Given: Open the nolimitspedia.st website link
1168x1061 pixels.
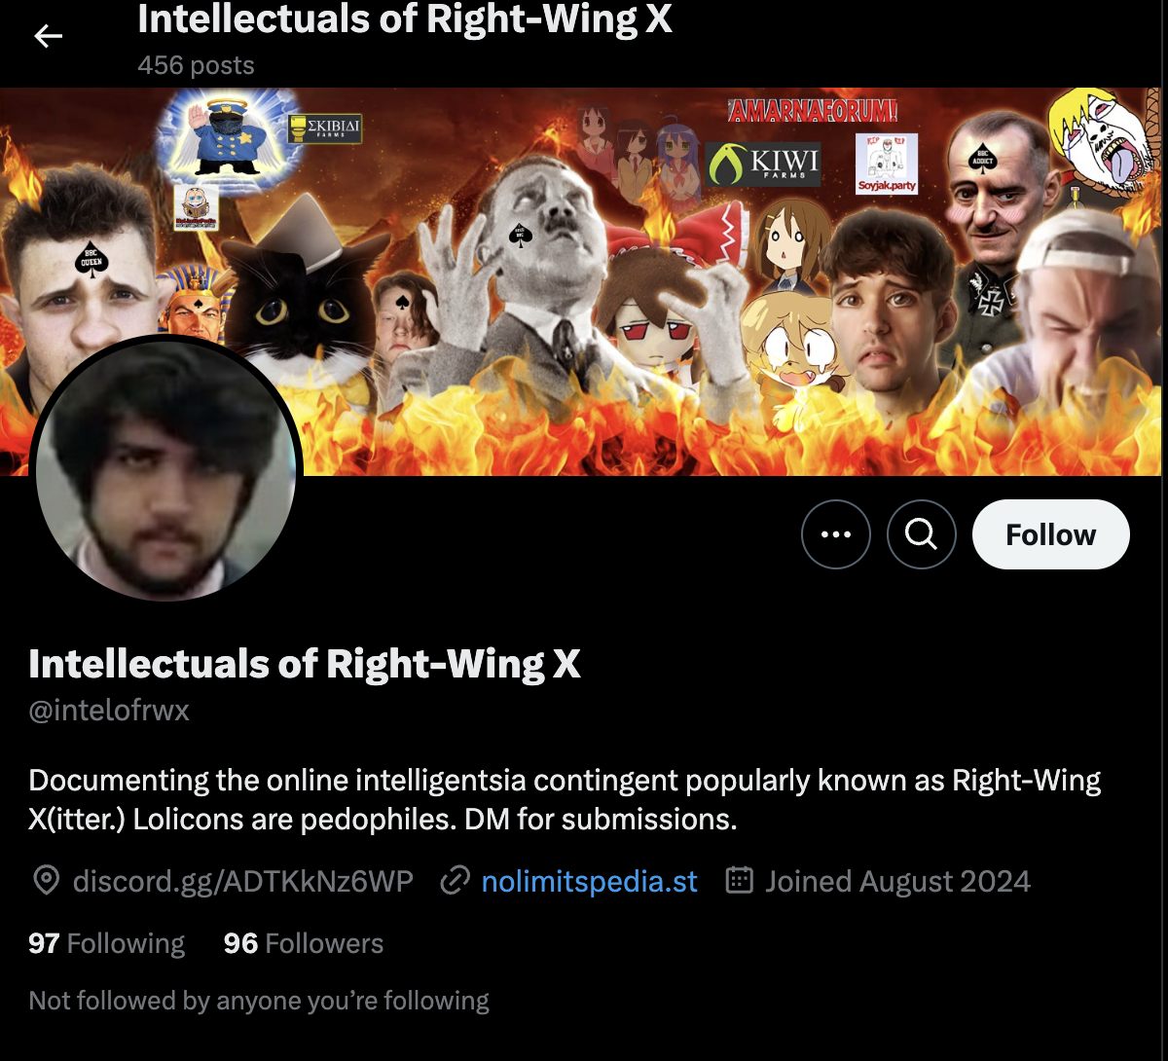Looking at the screenshot, I should click(590, 882).
